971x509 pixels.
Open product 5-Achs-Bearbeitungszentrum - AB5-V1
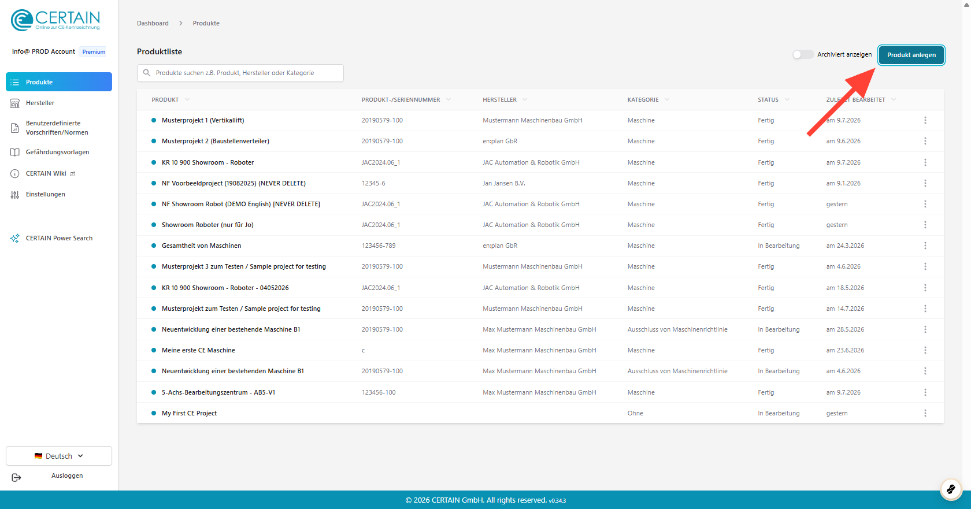click(x=218, y=392)
